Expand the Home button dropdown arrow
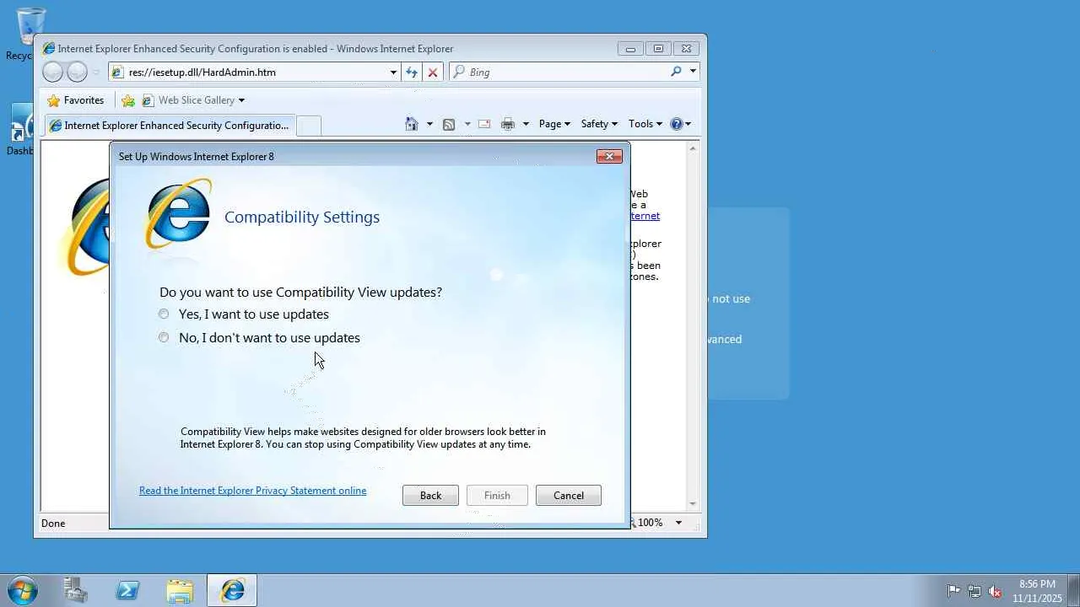The height and width of the screenshot is (607, 1080). tap(429, 124)
